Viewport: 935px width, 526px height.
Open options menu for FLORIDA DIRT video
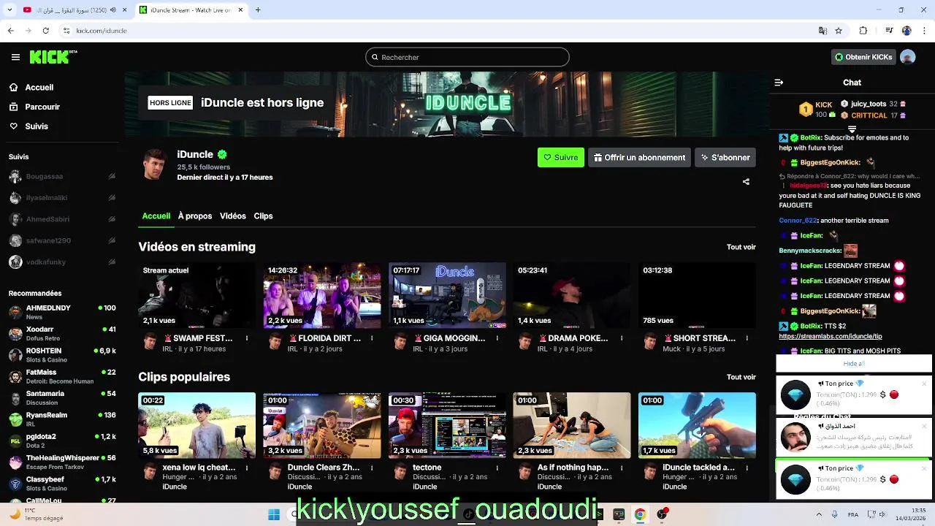click(x=372, y=338)
